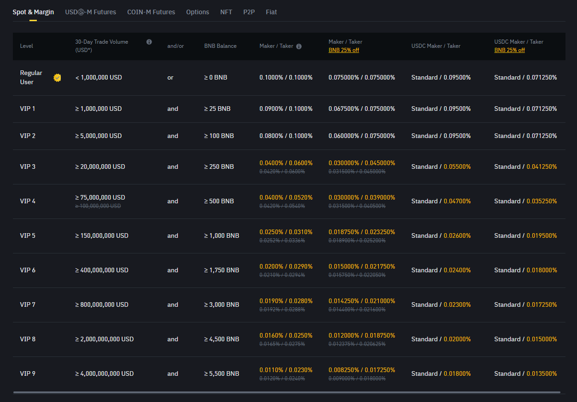This screenshot has width=577, height=402.
Task: Click BNB 25% off link under USDC Maker / Taker
Action: pos(510,50)
